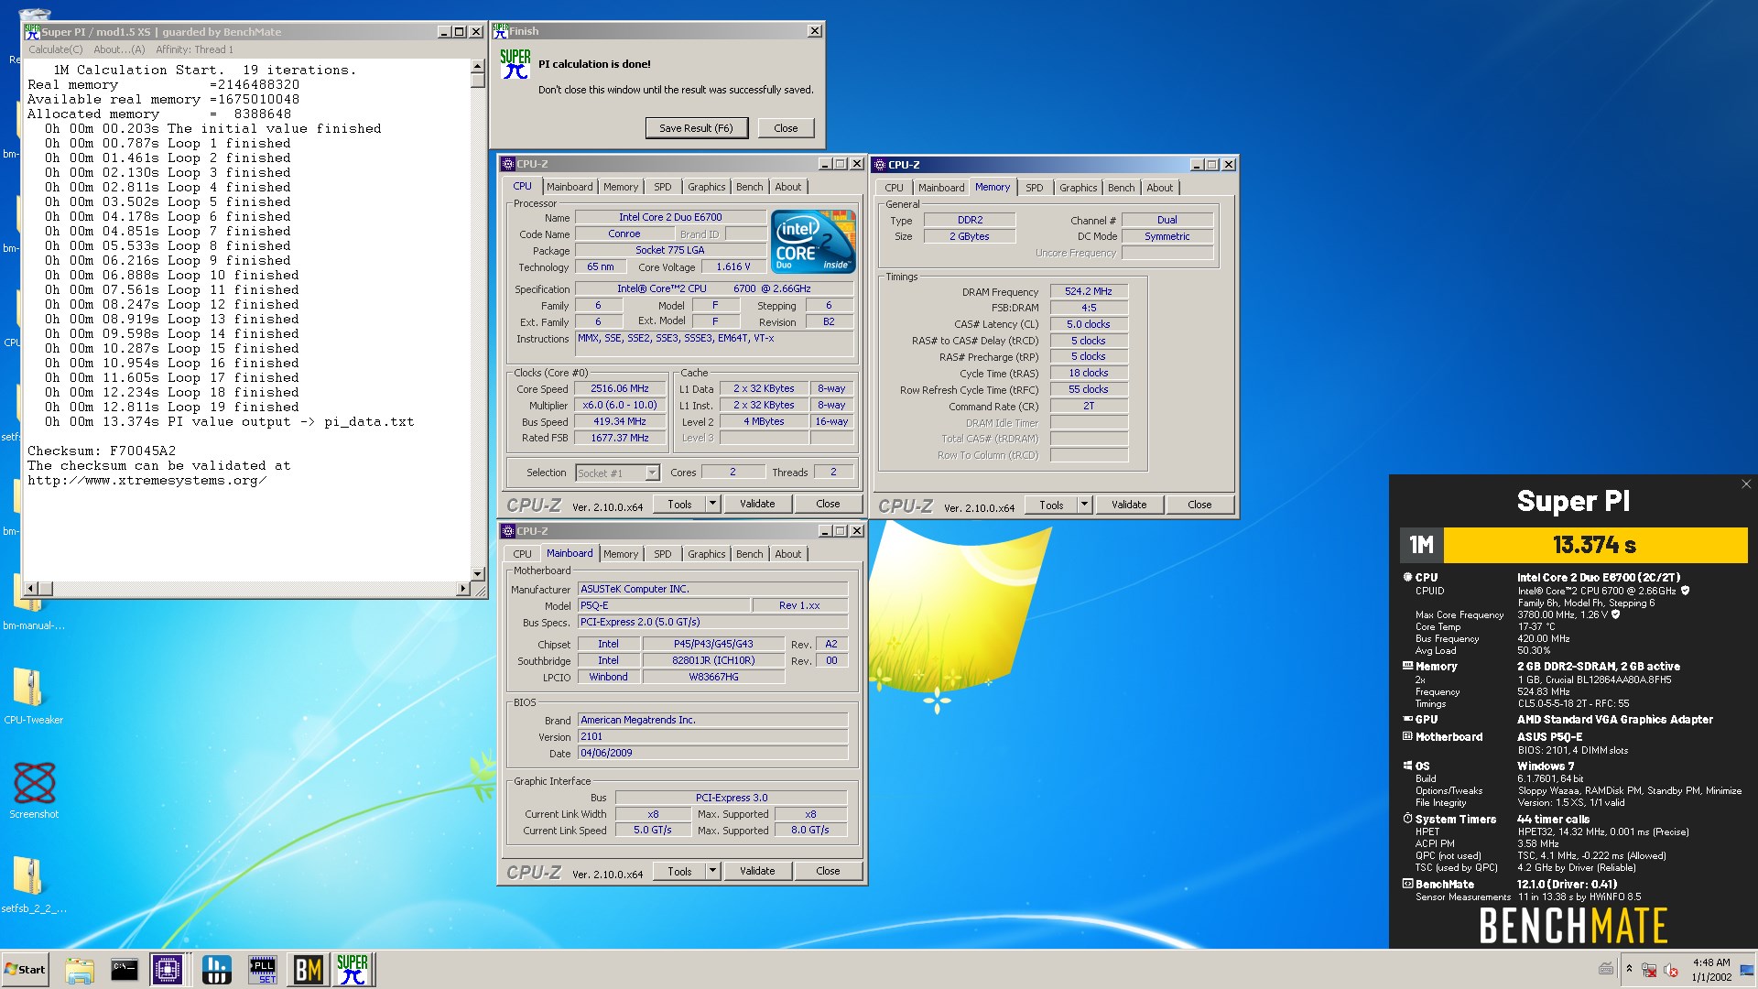Viewport: 1758px width, 989px height.
Task: Open SPD tab in CPU-Z Memory window
Action: point(1035,188)
